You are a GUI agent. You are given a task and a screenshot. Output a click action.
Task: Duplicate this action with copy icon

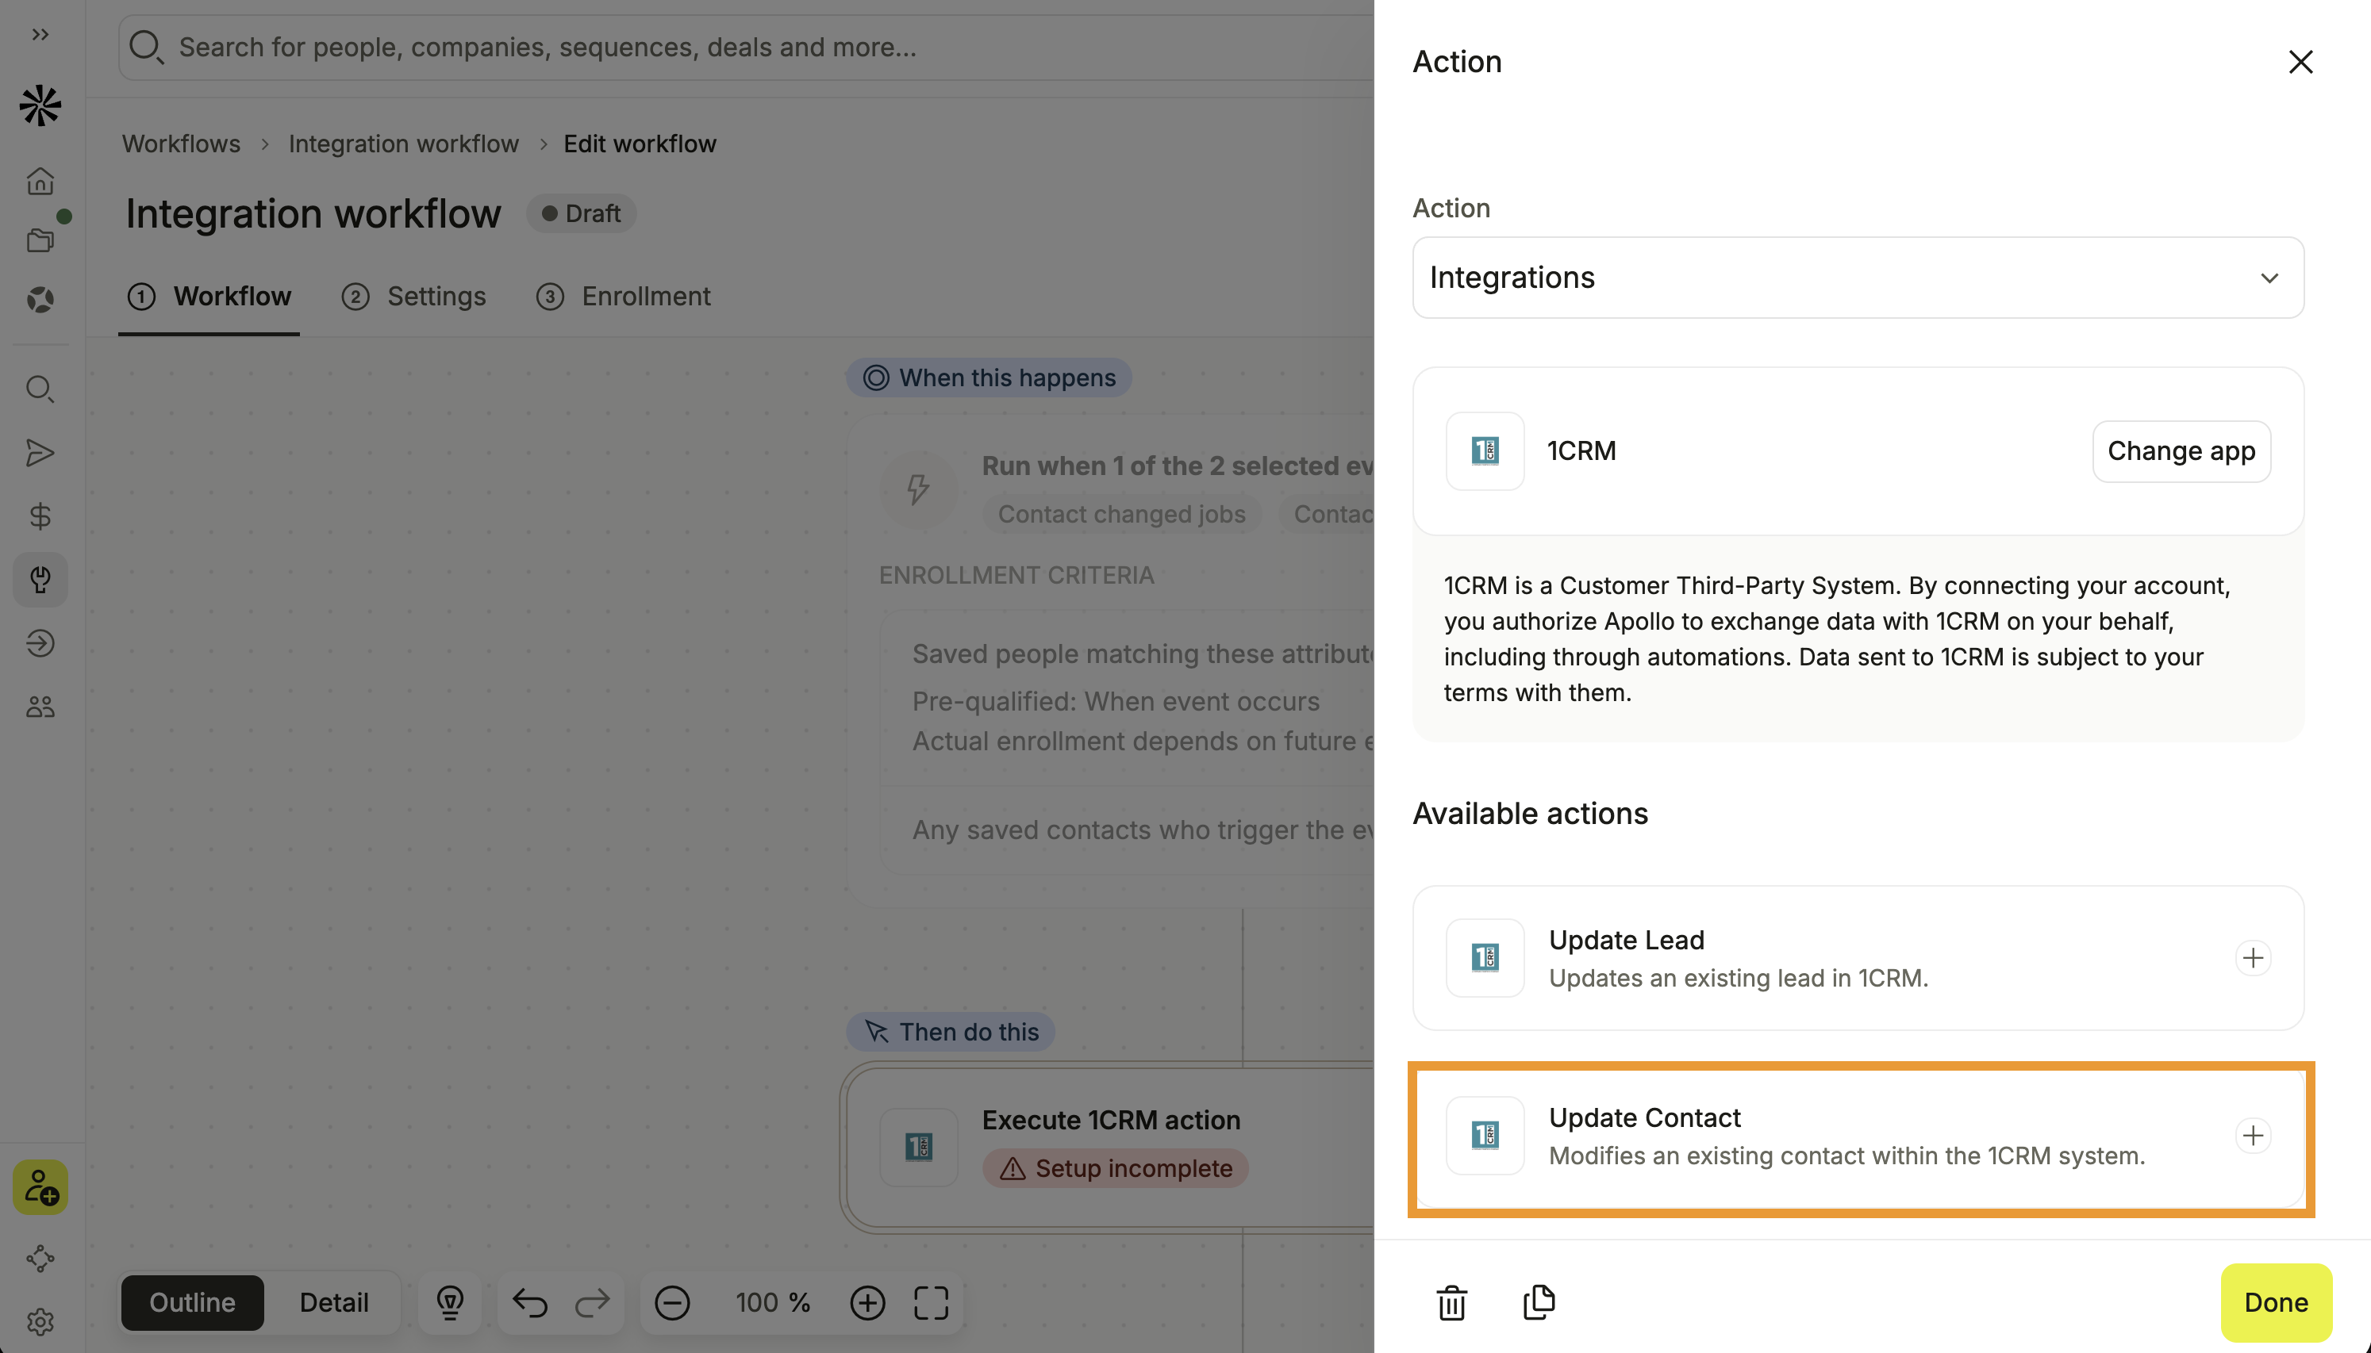click(x=1539, y=1302)
